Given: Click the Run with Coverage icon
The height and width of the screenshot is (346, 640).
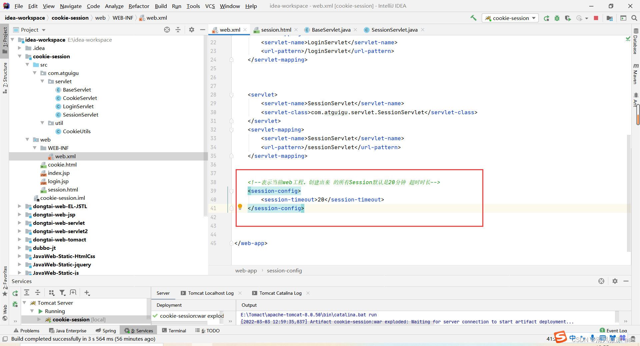Looking at the screenshot, I should click(568, 18).
